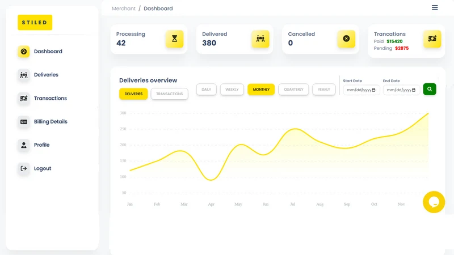Click the Cancelled x-circle icon
This screenshot has width=454, height=255.
click(346, 39)
